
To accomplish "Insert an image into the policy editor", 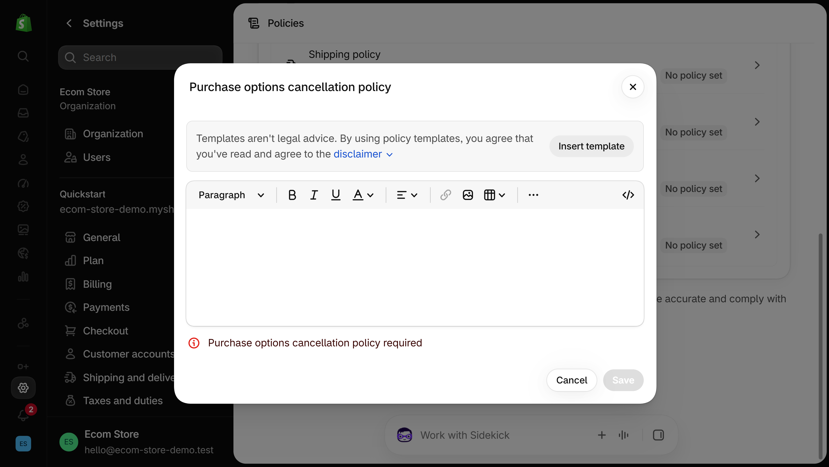I will click(468, 195).
